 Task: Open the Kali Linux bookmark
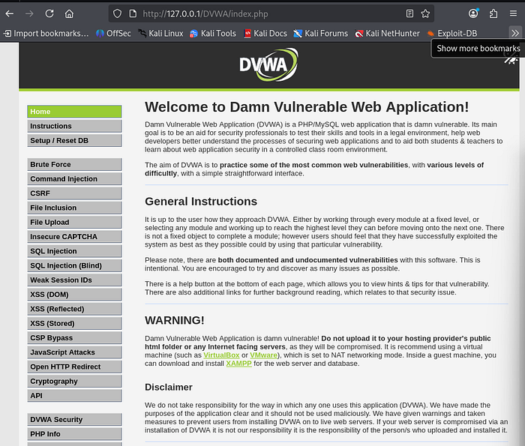[x=161, y=34]
